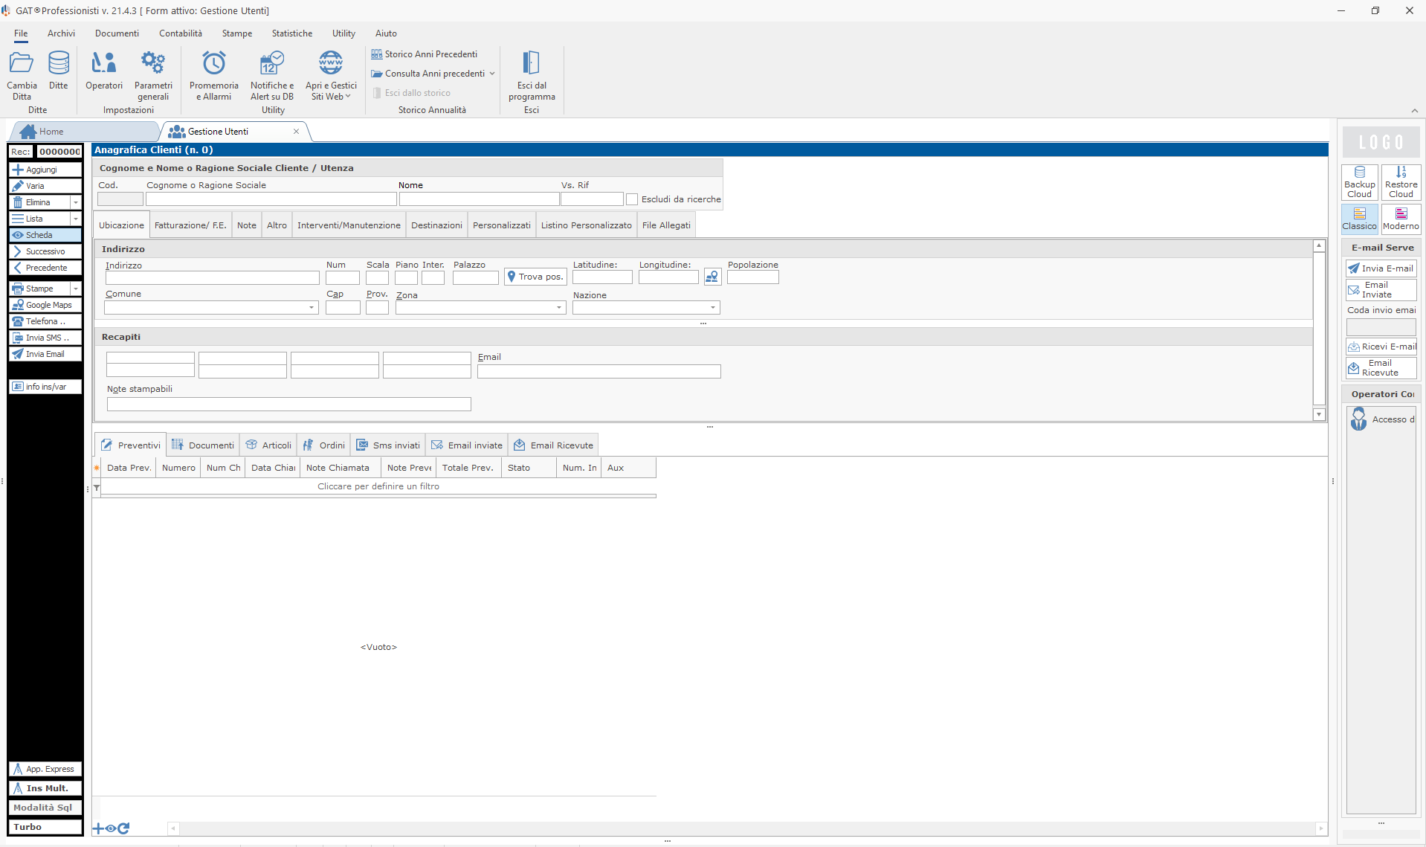1426x847 pixels.
Task: Click Aggiungi in left sidebar
Action: [45, 170]
